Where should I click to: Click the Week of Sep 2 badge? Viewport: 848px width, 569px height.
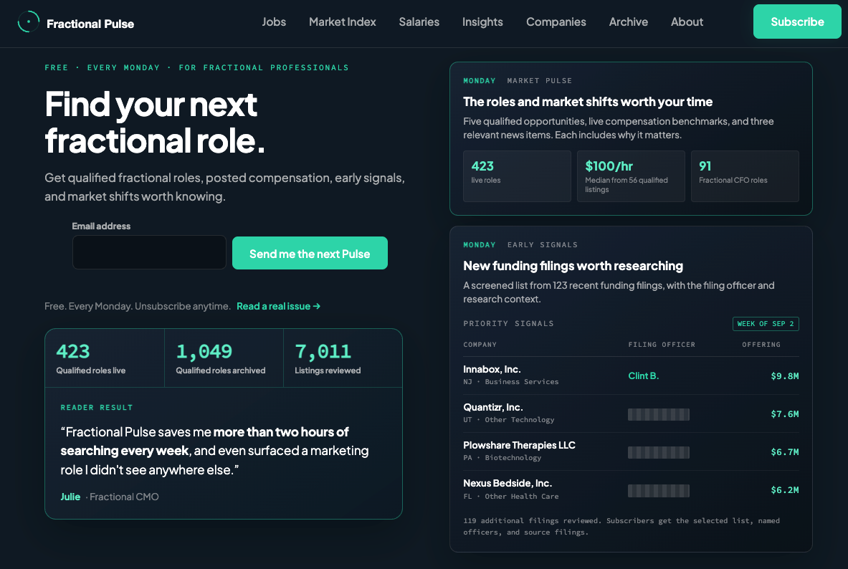(766, 323)
